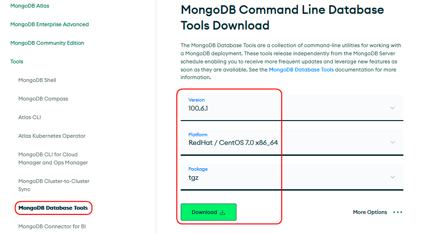Screen dimensions: 421x234
Task: Open MongoDB Atlas in sidebar
Action: [30, 6]
